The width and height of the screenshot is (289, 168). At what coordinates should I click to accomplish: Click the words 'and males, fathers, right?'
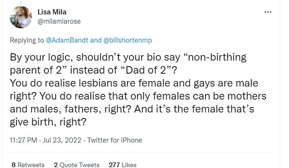coord(70,109)
